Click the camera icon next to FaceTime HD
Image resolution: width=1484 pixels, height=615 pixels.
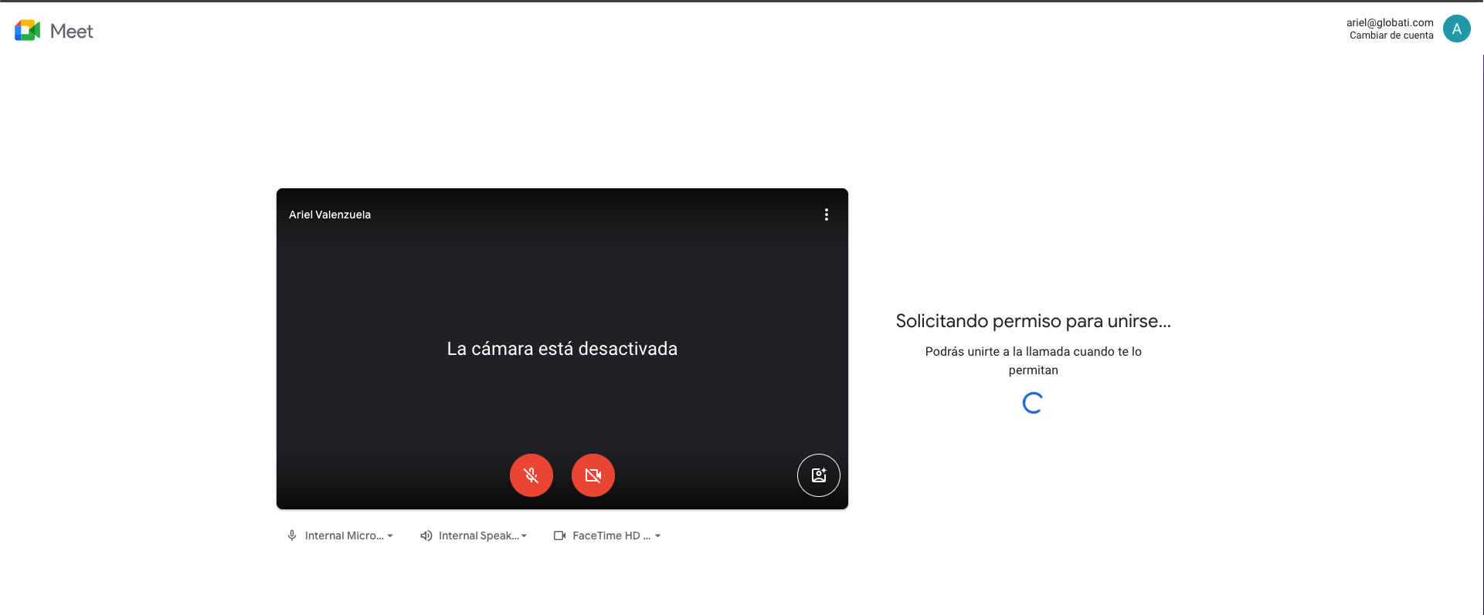tap(560, 536)
